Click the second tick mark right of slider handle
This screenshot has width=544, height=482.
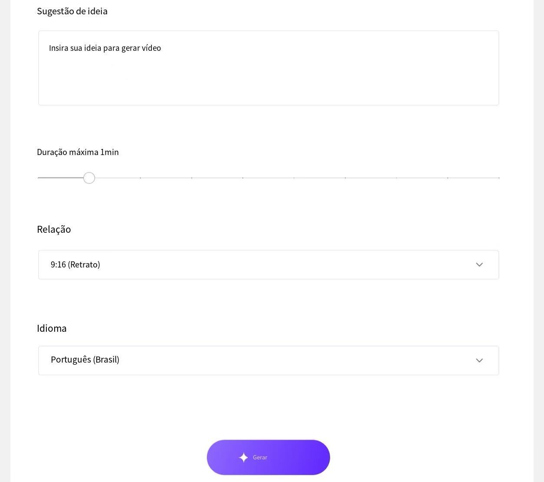coord(192,178)
